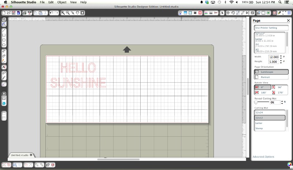Open Spotlight search in the menu bar
Screen dimensions: 293x170
(280, 2)
